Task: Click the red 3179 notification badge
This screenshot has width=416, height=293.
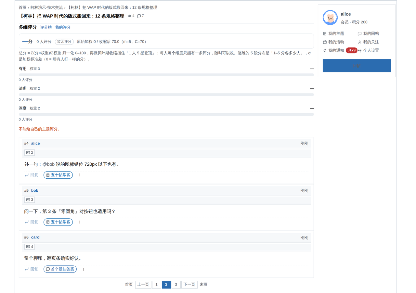Action: pyautogui.click(x=351, y=50)
